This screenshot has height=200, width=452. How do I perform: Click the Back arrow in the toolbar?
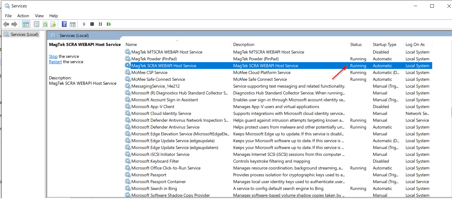point(6,24)
